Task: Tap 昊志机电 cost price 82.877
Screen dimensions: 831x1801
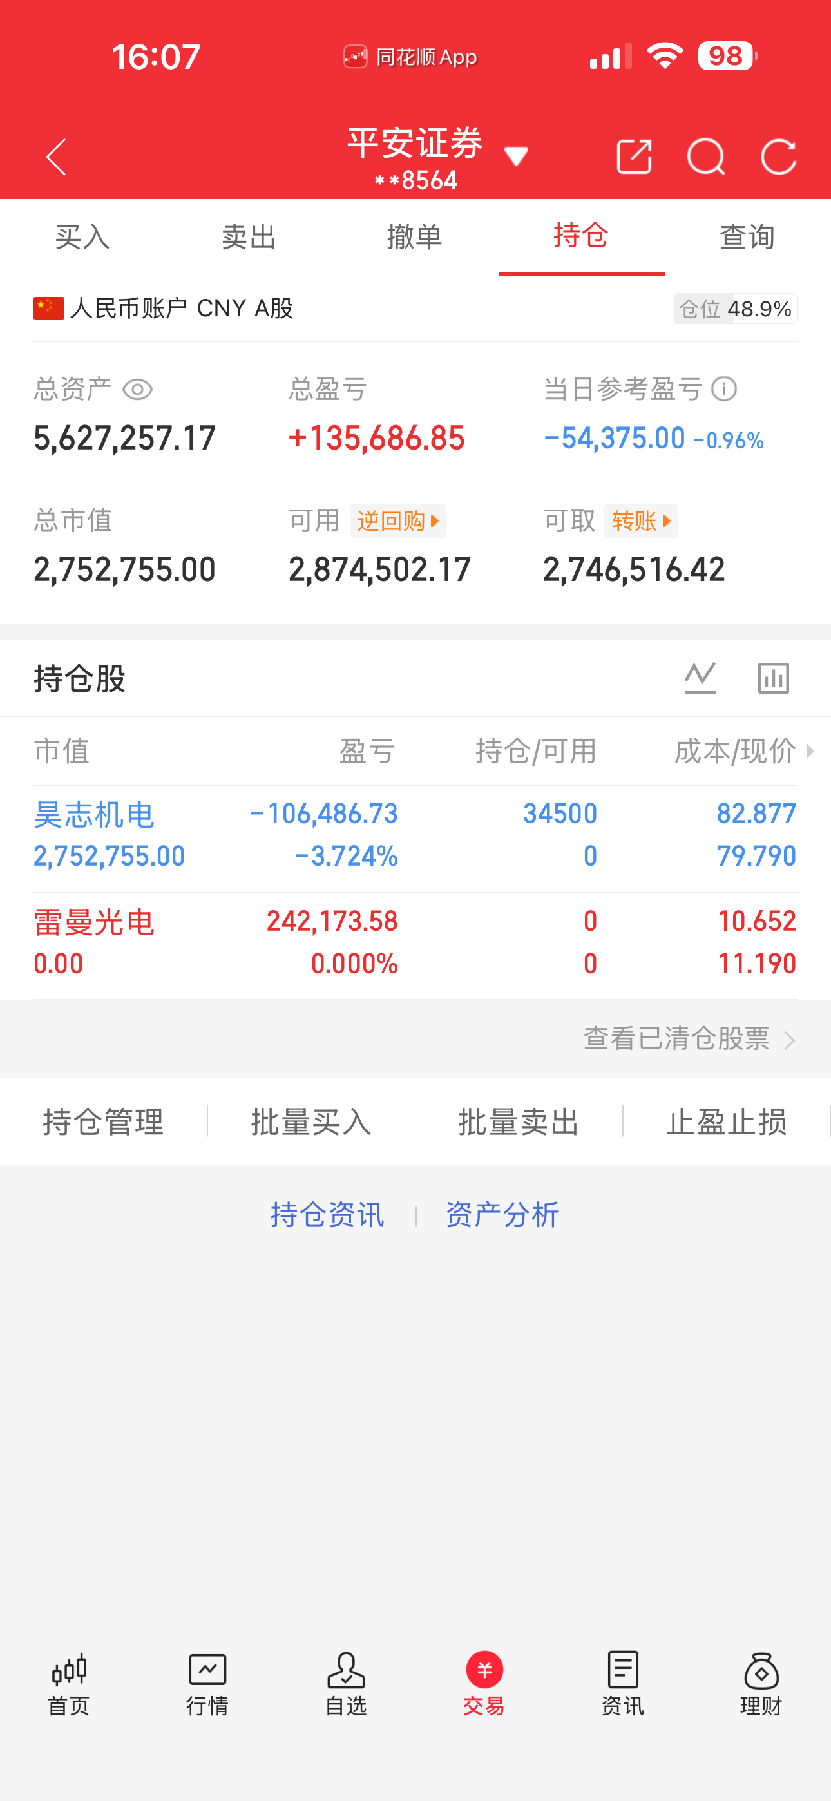Action: click(756, 814)
